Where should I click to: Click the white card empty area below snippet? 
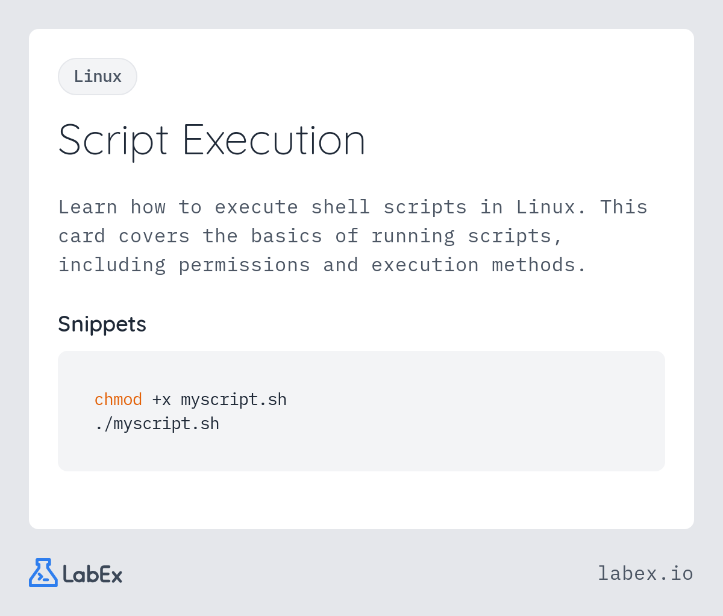coord(361,500)
